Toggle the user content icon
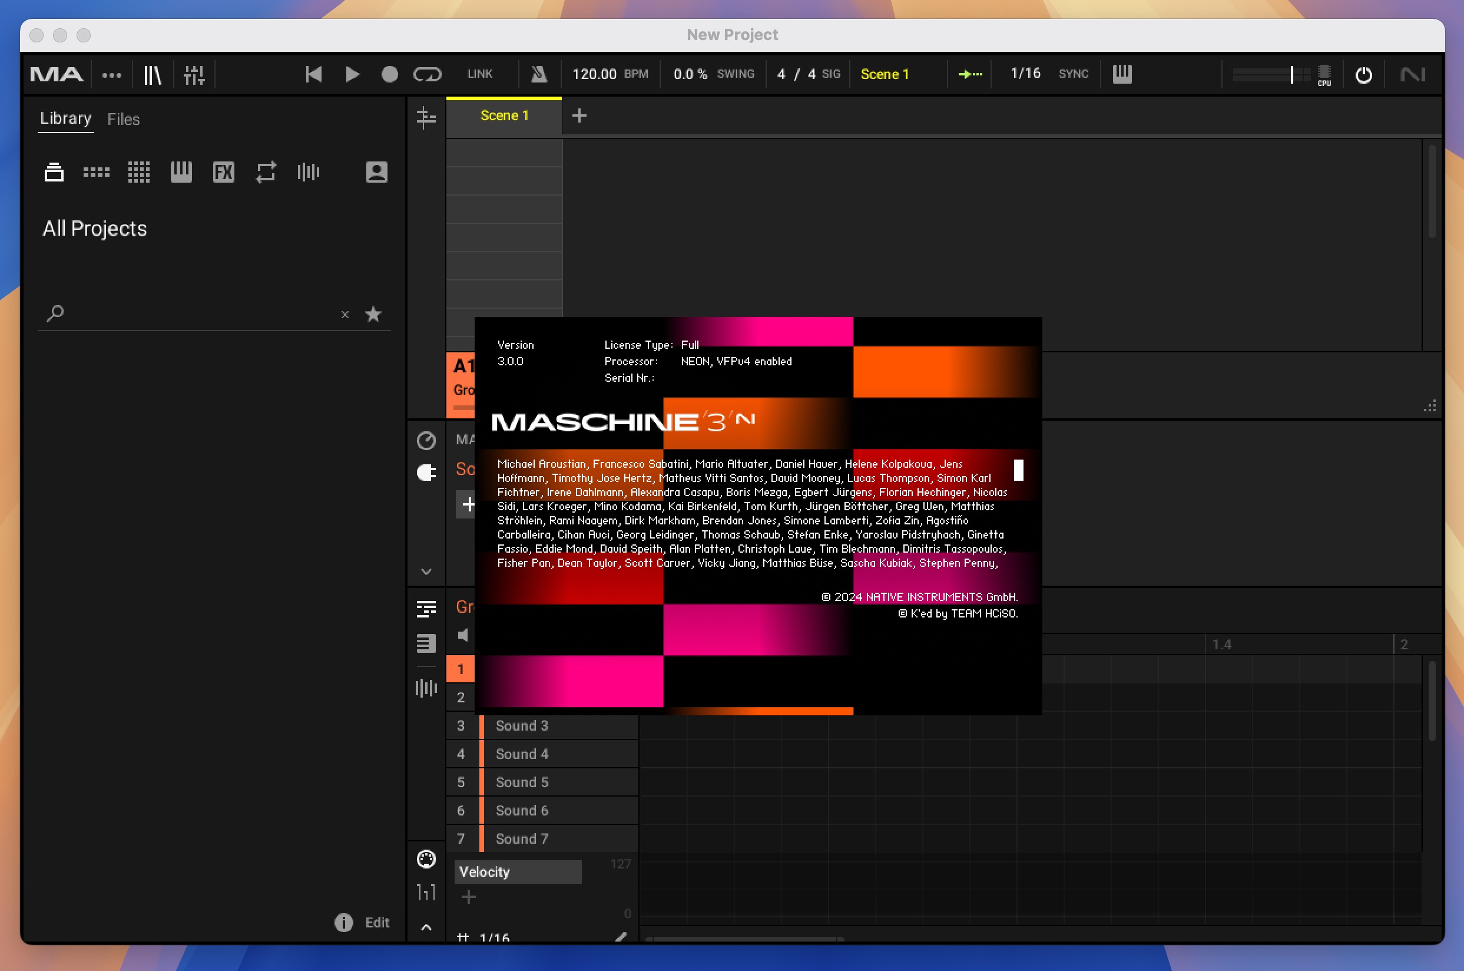This screenshot has width=1464, height=971. click(377, 172)
